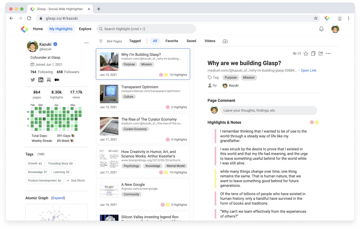This screenshot has width=360, height=229.
Task: Click the Mental Model tag chip
Action: pos(176,166)
